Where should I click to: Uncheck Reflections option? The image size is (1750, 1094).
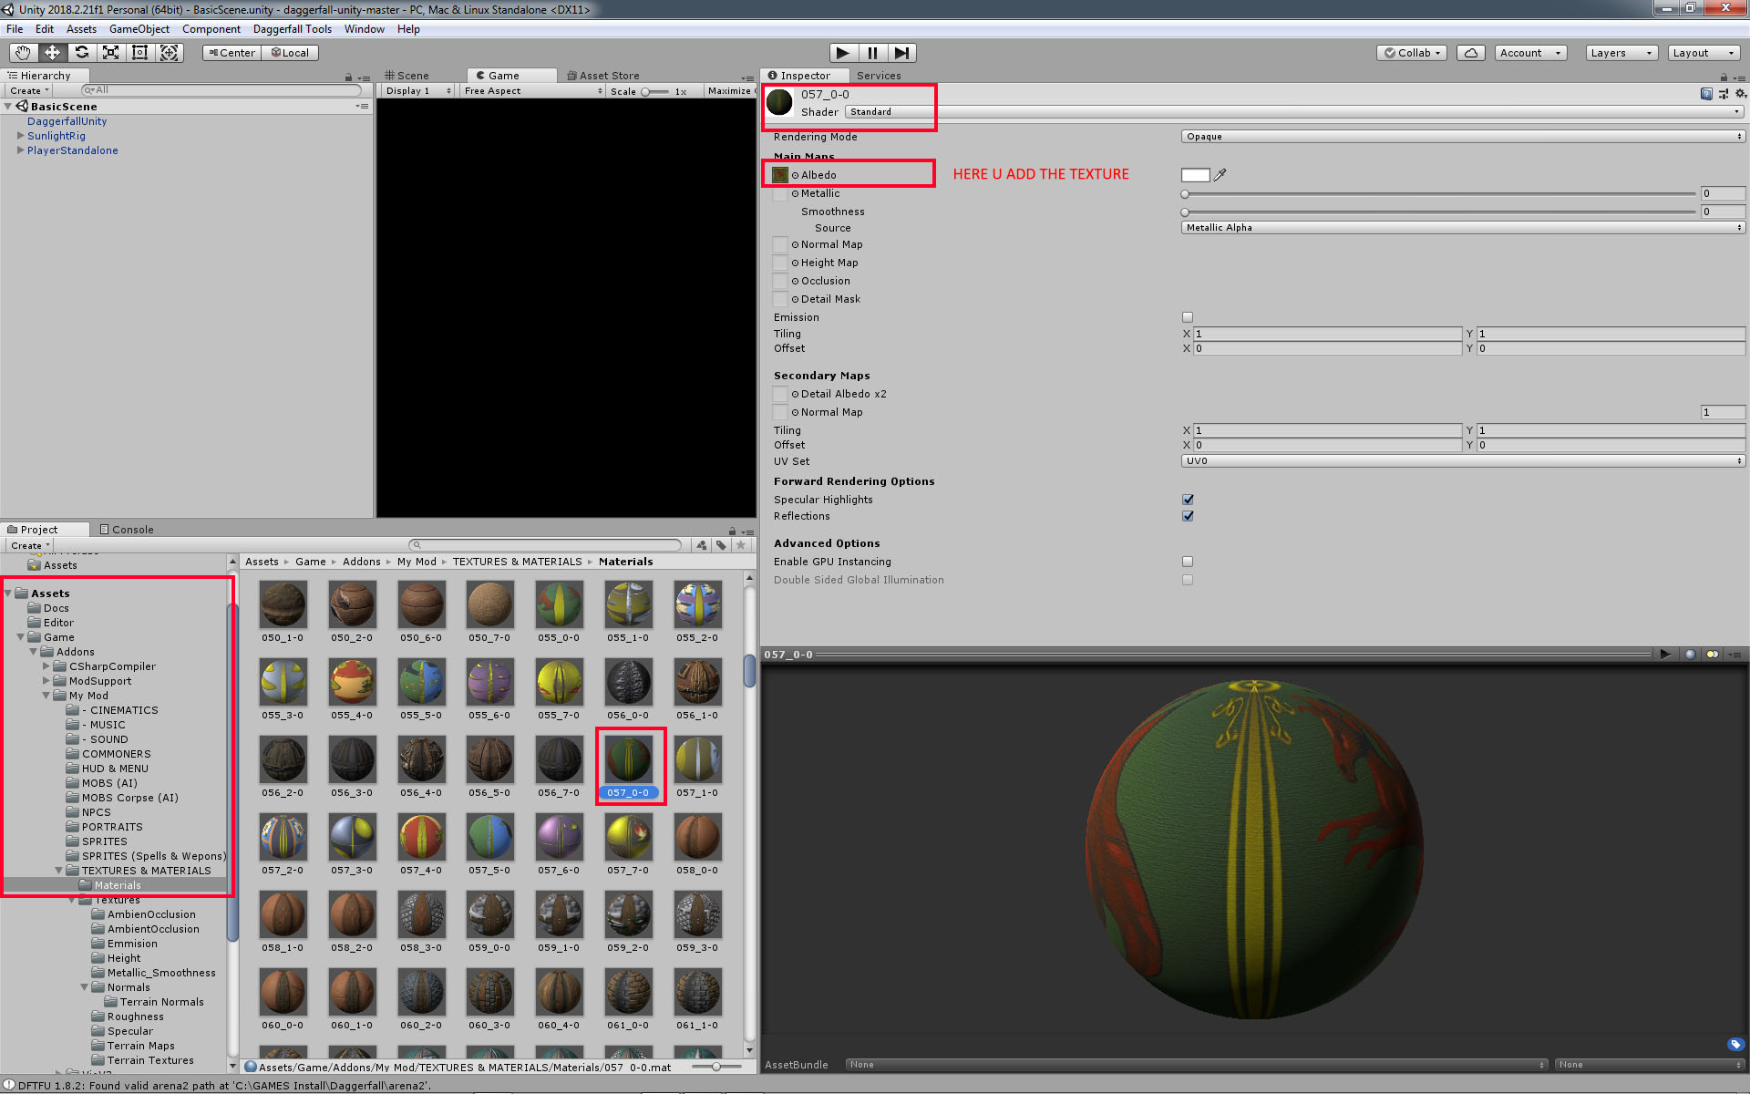1188,516
